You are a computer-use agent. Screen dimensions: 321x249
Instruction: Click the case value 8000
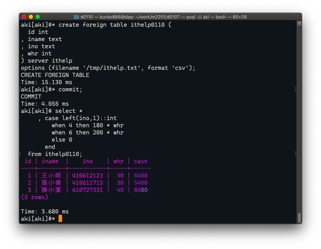141,190
